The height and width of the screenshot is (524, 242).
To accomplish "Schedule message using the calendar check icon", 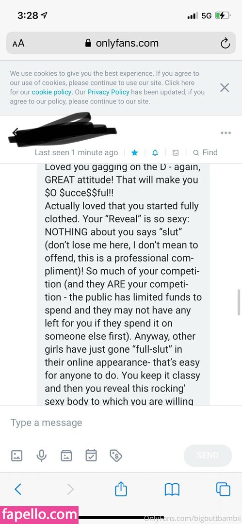I will click(x=91, y=455).
